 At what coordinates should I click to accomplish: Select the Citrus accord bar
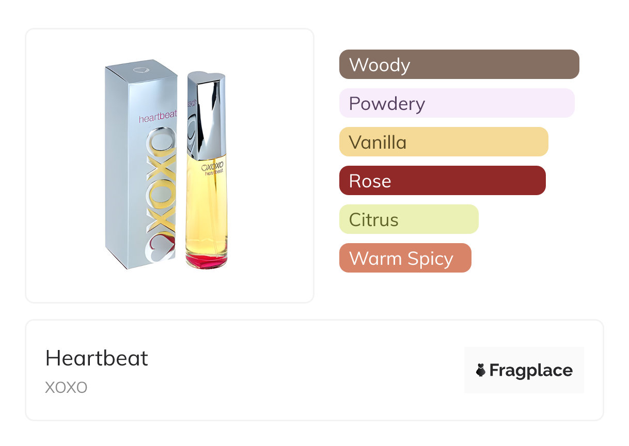point(408,219)
